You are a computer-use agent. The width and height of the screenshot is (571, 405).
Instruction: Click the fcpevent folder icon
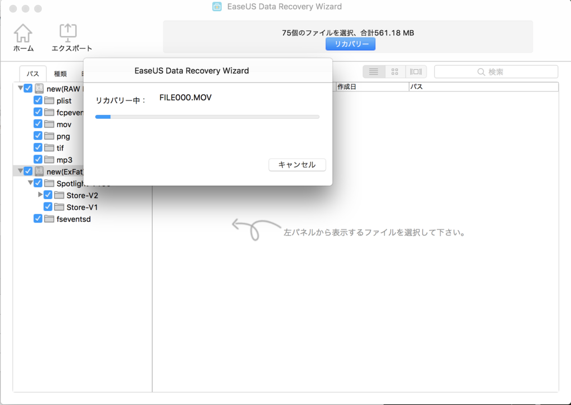pyautogui.click(x=49, y=112)
